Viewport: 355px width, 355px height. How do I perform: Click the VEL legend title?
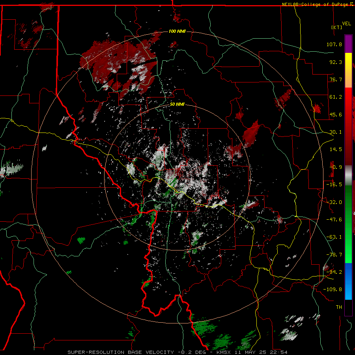tap(346, 24)
